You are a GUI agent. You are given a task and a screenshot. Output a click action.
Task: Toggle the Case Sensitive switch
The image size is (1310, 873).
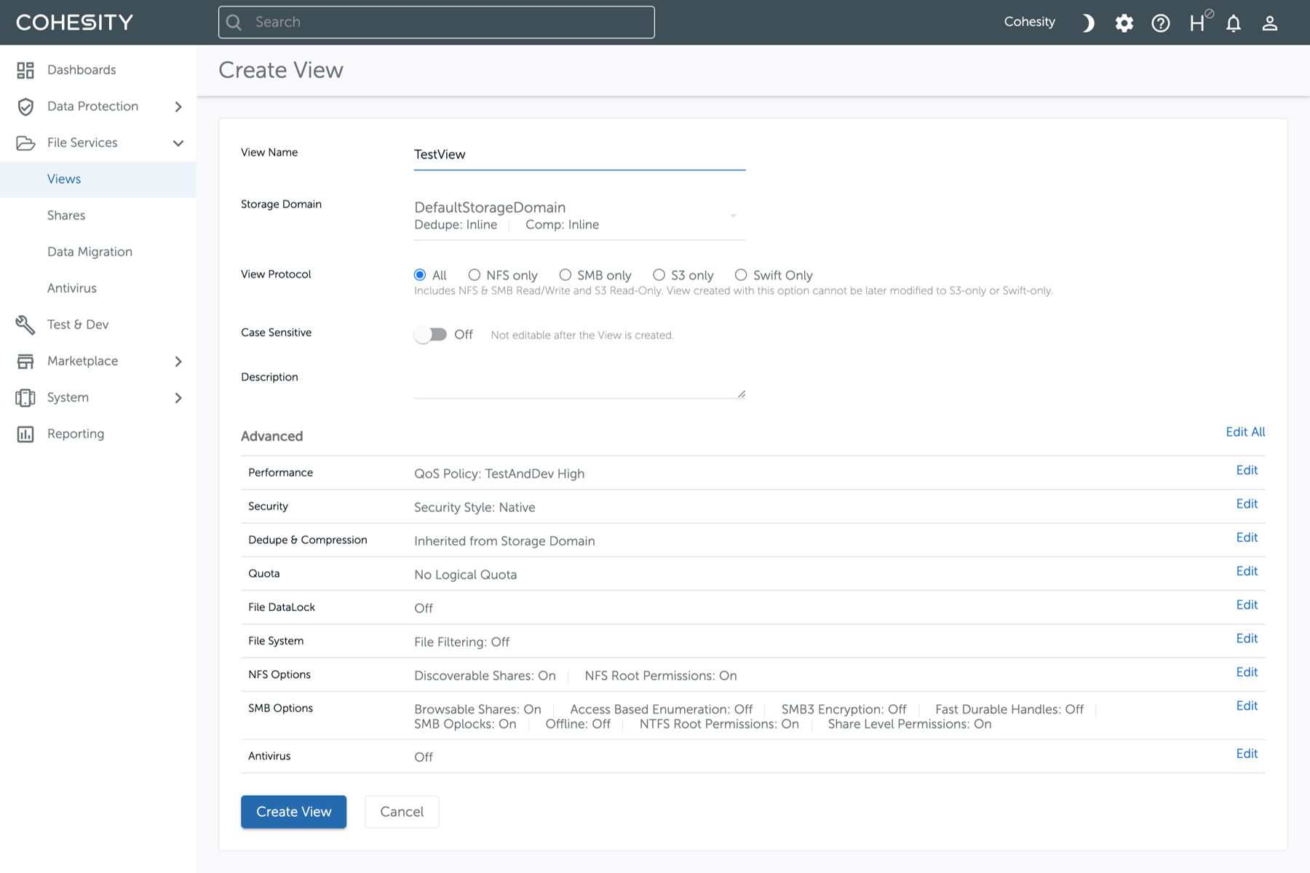[430, 335]
